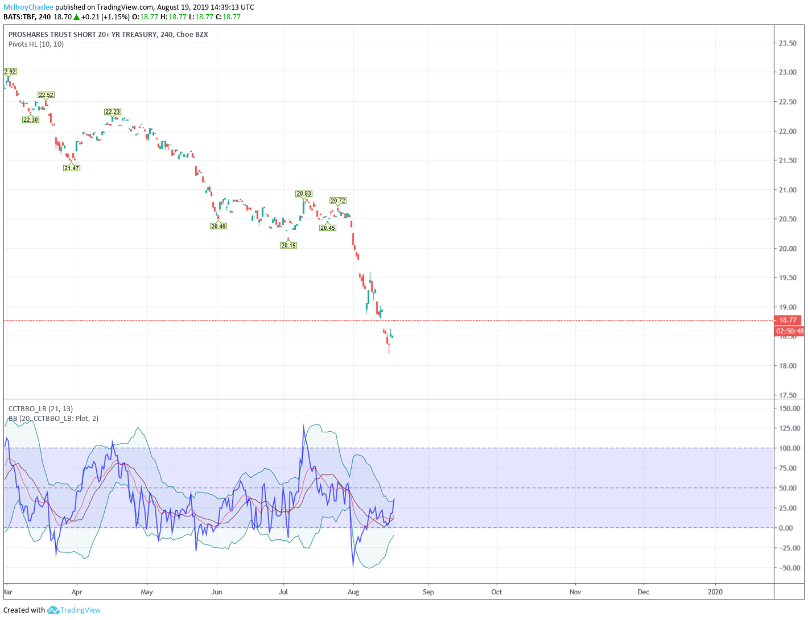Click the 17.50 price axis label
The height and width of the screenshot is (620, 808).
[788, 395]
